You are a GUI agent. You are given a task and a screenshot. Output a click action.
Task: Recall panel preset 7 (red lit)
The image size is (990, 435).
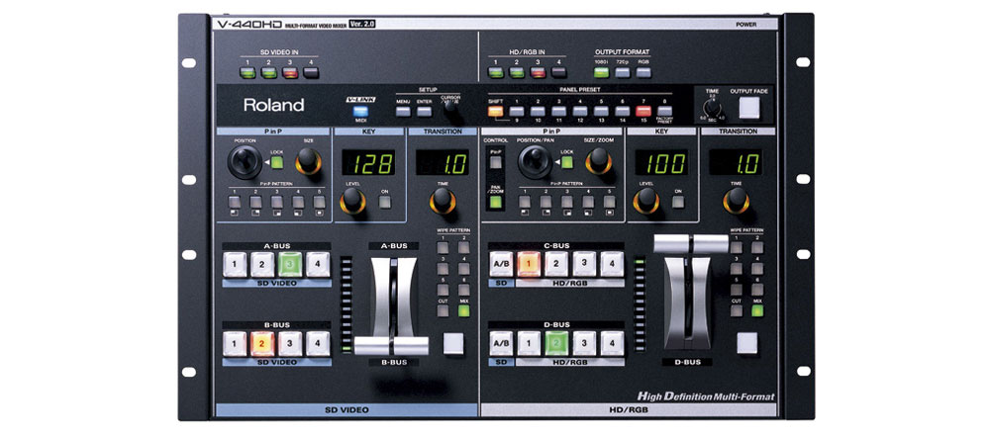point(643,111)
